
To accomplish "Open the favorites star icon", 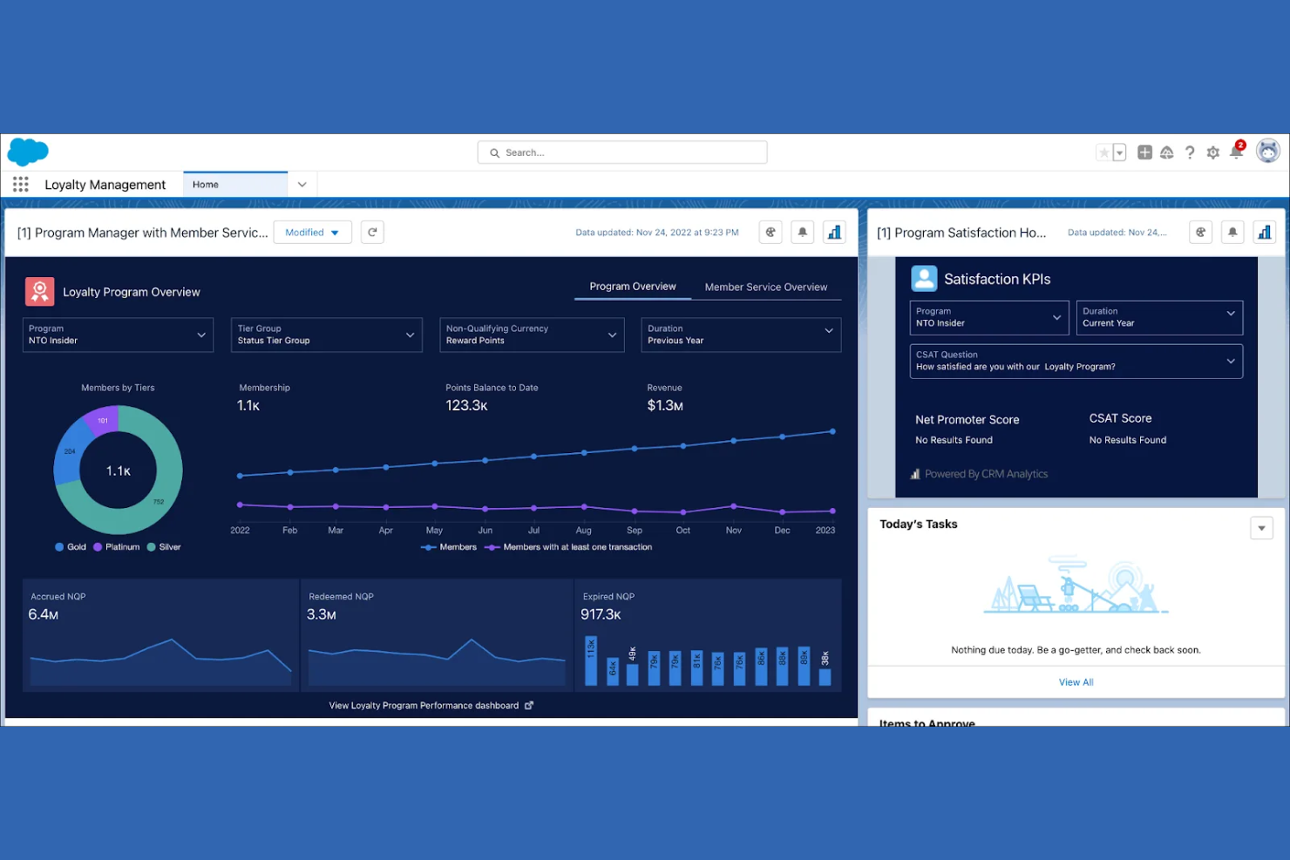I will [x=1103, y=152].
